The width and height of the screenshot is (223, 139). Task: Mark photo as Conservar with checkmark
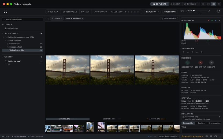(187, 63)
